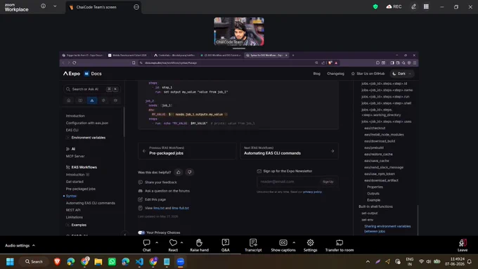Image resolution: width=478 pixels, height=269 pixels.
Task: Open Visual Studio Code from taskbar
Action: coord(139,262)
